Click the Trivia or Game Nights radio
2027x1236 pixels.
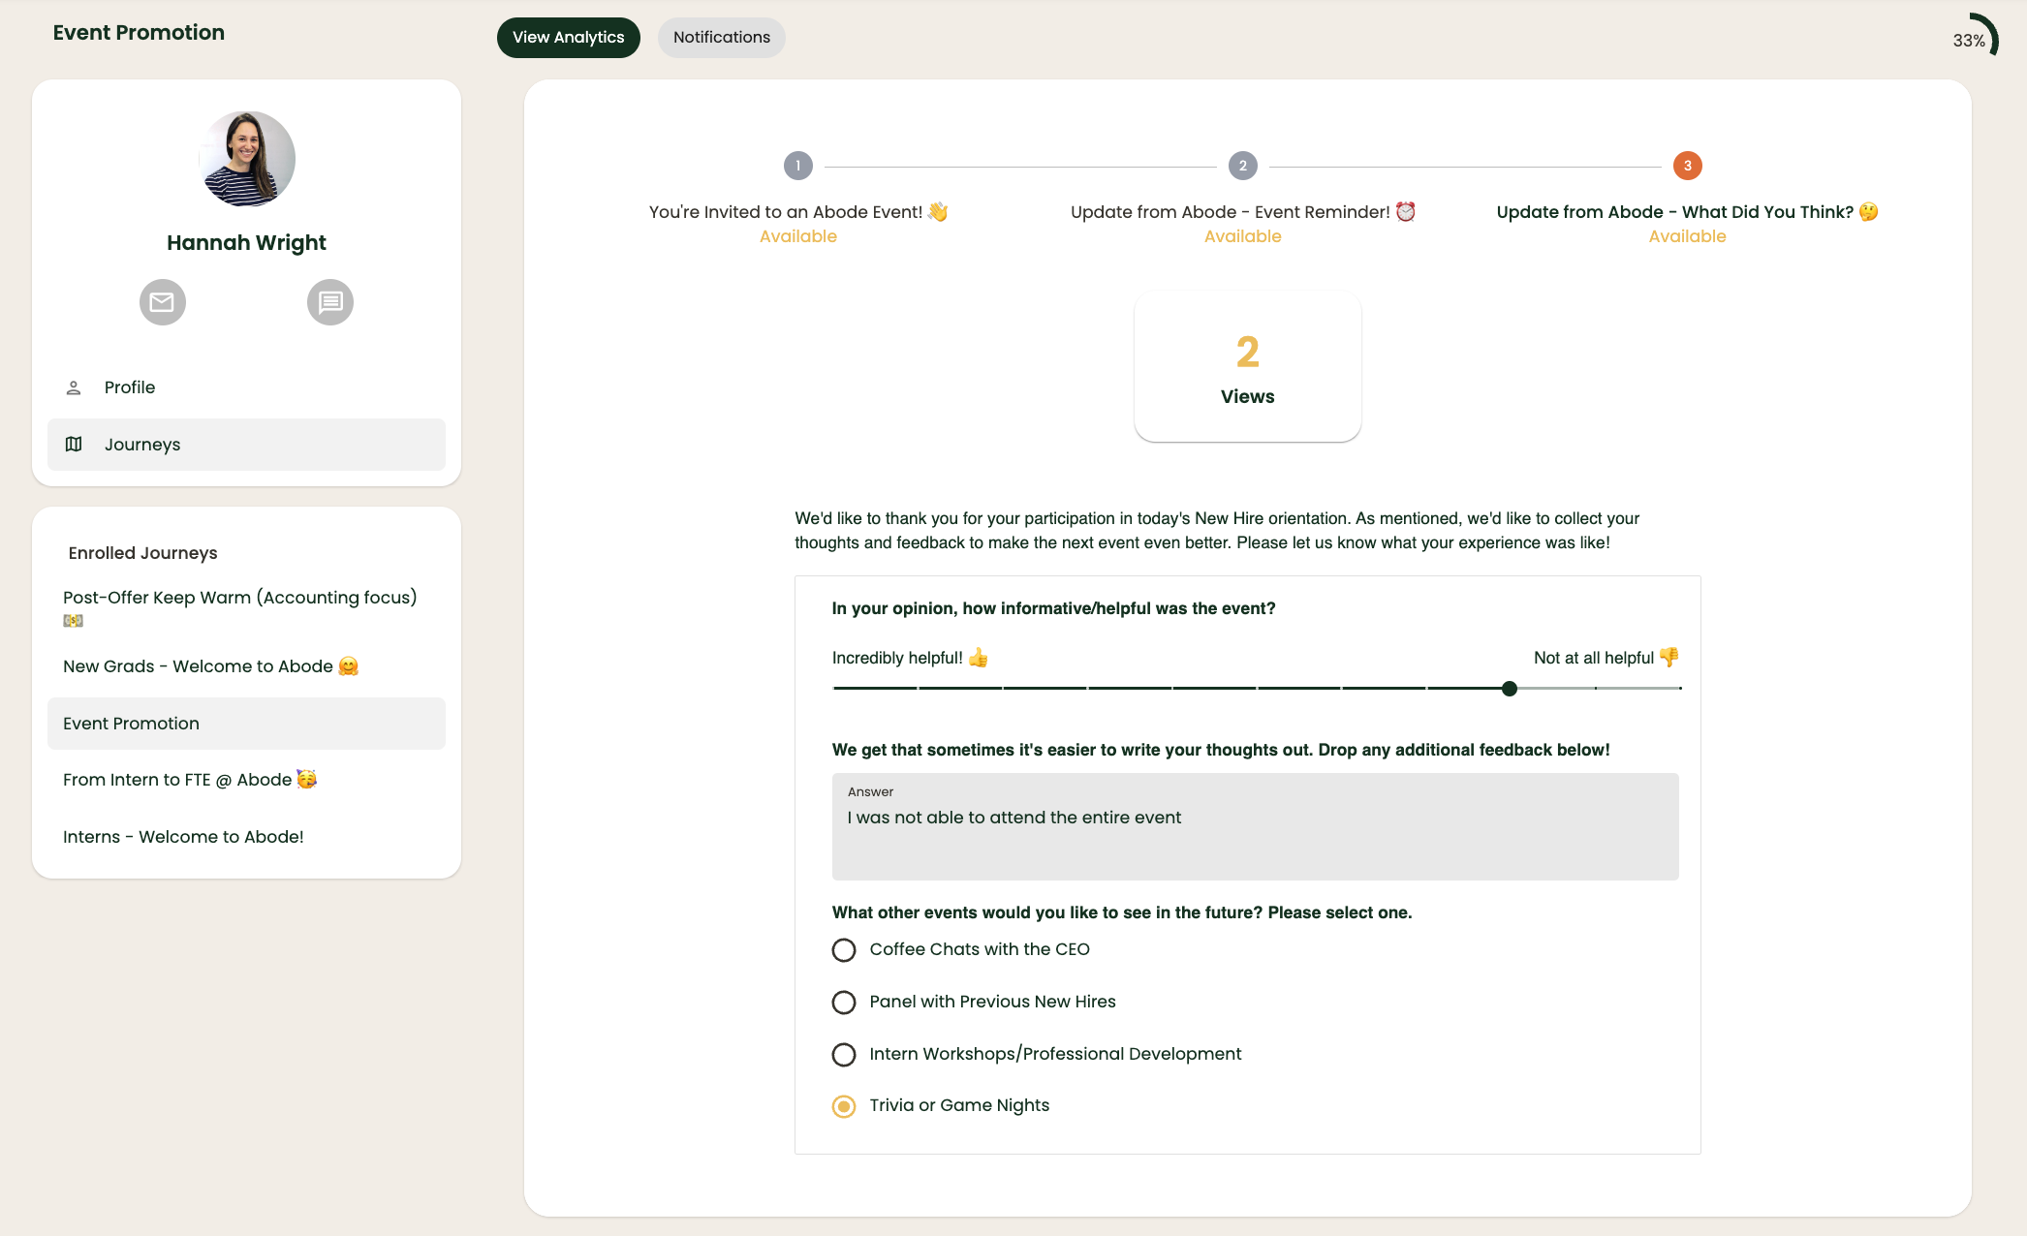click(x=844, y=1106)
